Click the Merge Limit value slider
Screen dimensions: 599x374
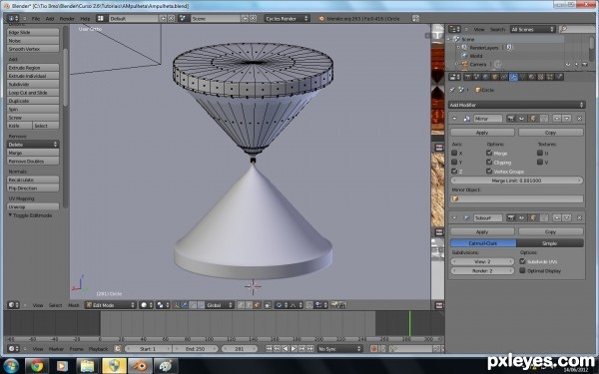516,181
